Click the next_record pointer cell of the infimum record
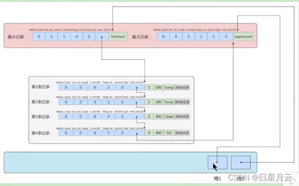The height and width of the screenshot is (186, 299). pos(102,37)
